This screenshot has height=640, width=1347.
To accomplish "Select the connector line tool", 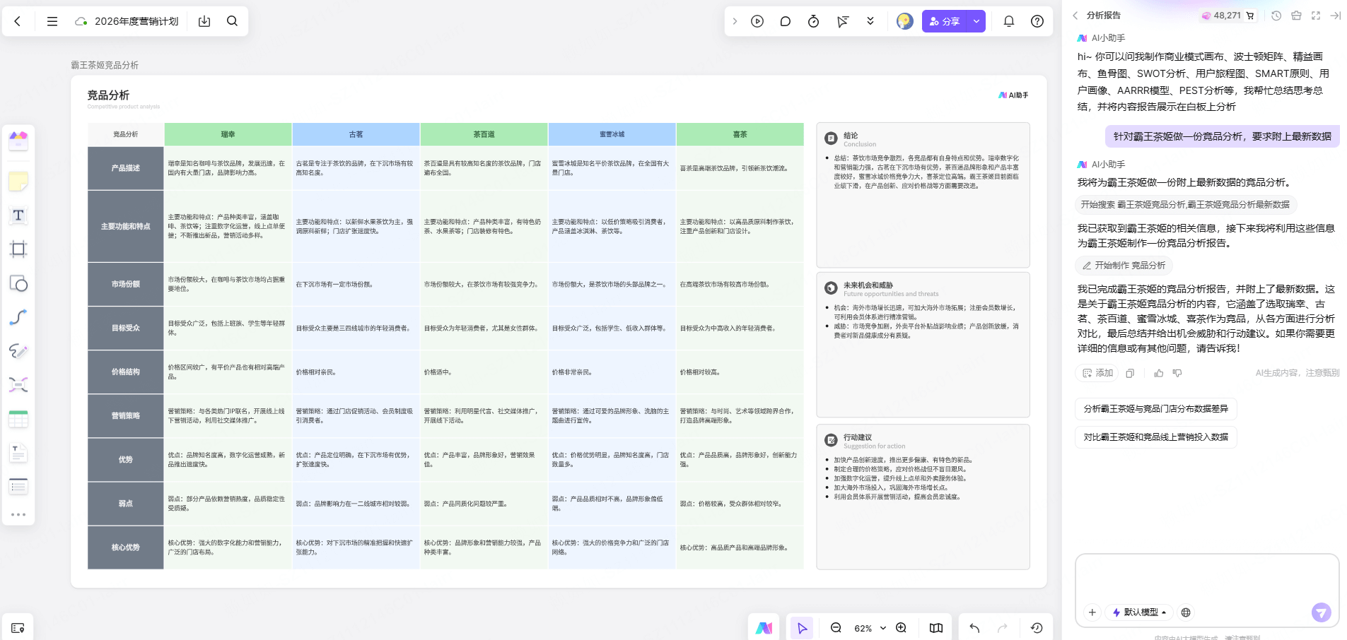I will tap(18, 317).
